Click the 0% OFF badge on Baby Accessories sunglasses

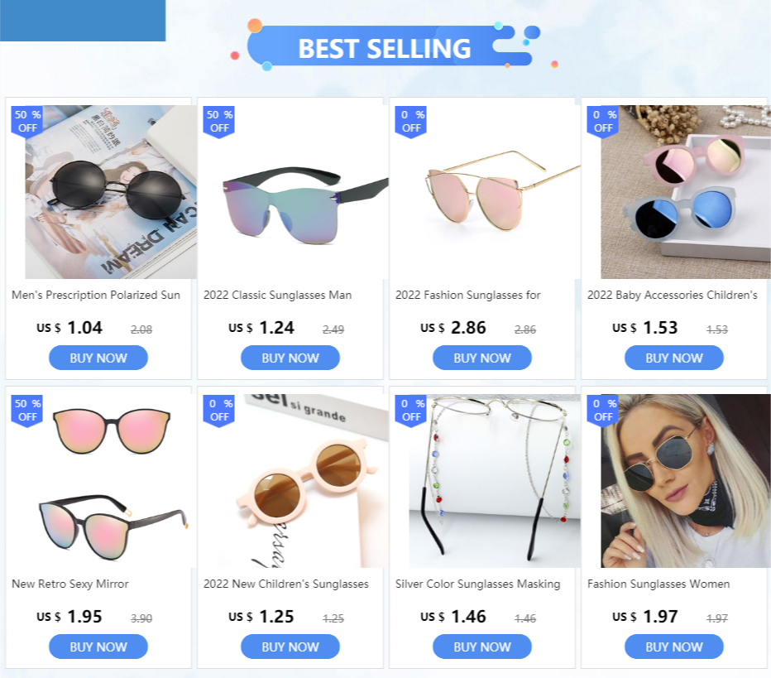(x=603, y=122)
